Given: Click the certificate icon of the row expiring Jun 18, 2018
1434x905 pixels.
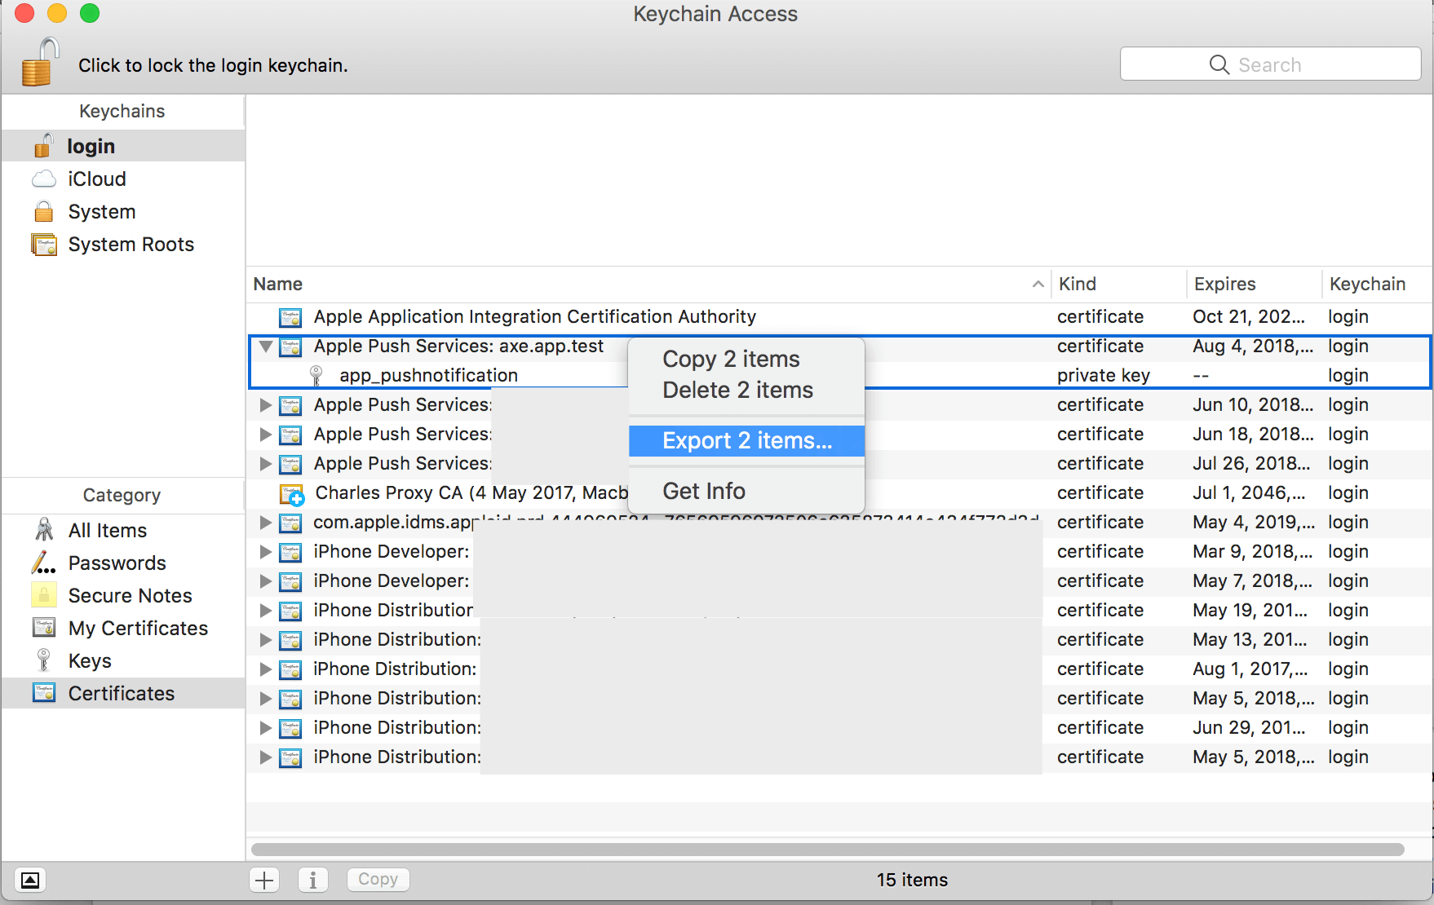Looking at the screenshot, I should coord(290,435).
